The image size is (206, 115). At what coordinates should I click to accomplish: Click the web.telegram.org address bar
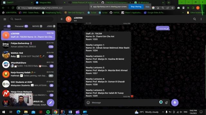[52, 8]
